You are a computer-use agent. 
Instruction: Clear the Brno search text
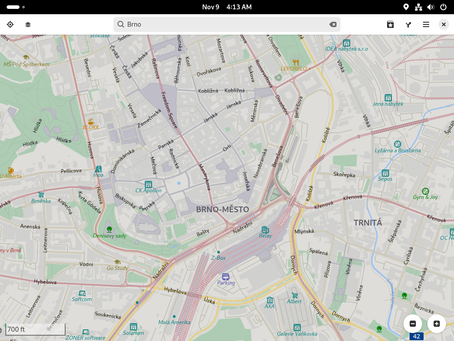click(x=333, y=24)
